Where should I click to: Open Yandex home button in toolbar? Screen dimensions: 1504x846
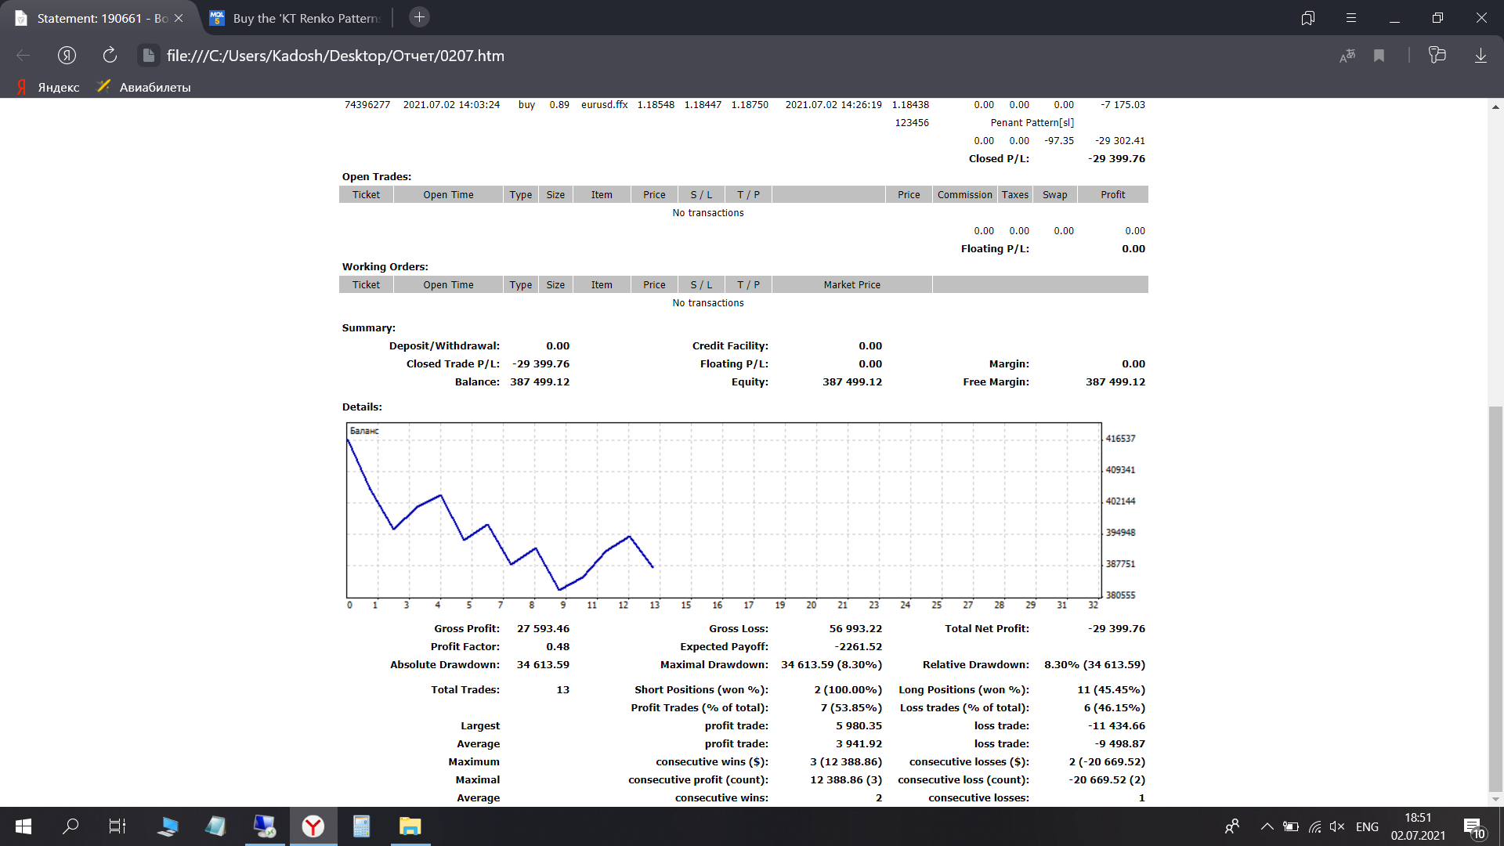coord(67,56)
